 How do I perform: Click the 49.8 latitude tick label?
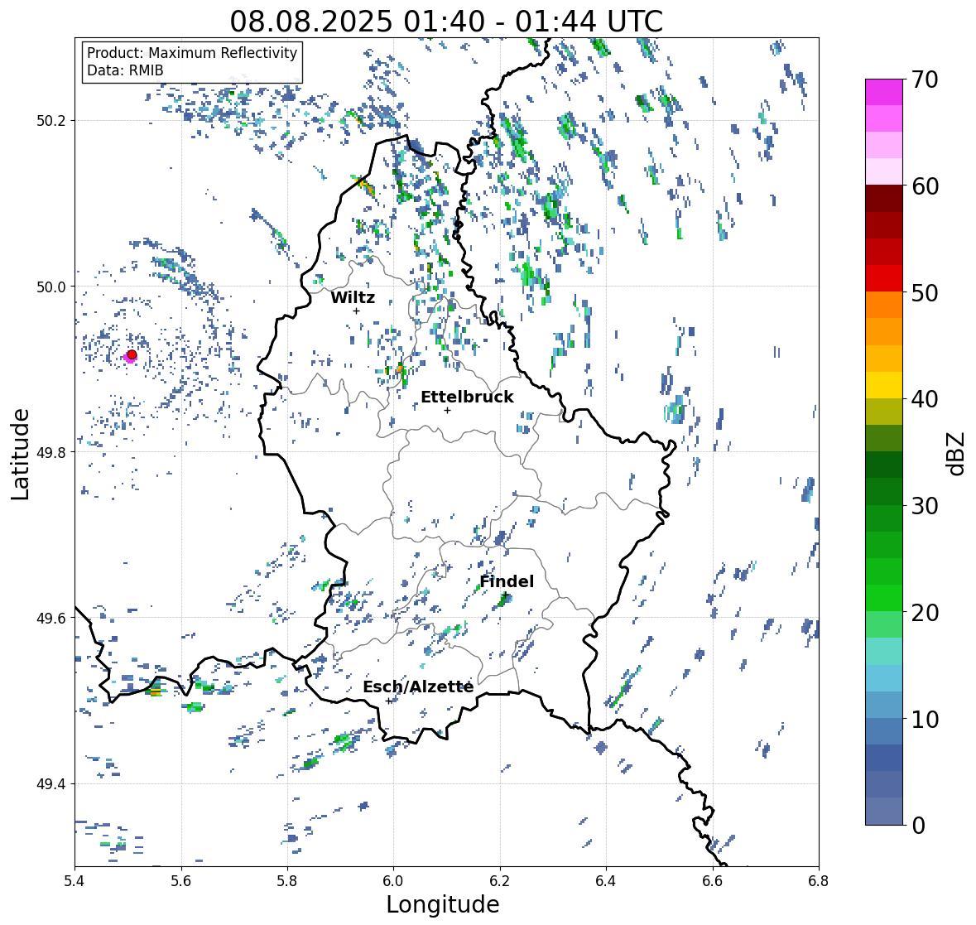click(51, 452)
